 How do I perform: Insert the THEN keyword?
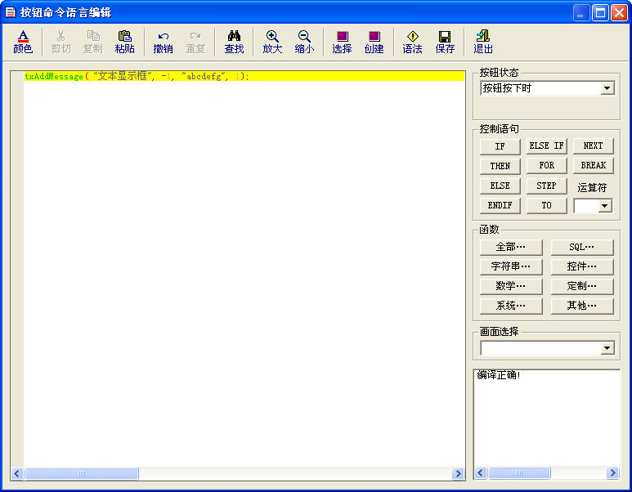click(x=500, y=166)
